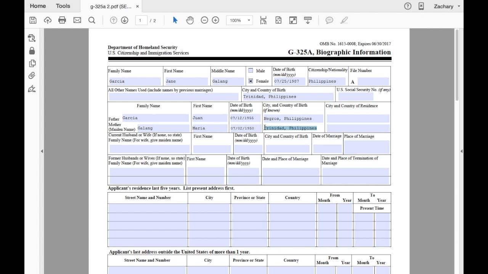Click the Save file icon
The image size is (488, 274).
(33, 20)
